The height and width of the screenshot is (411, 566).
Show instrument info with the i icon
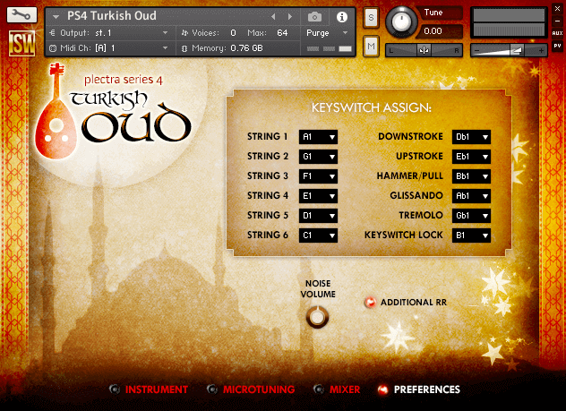click(342, 17)
